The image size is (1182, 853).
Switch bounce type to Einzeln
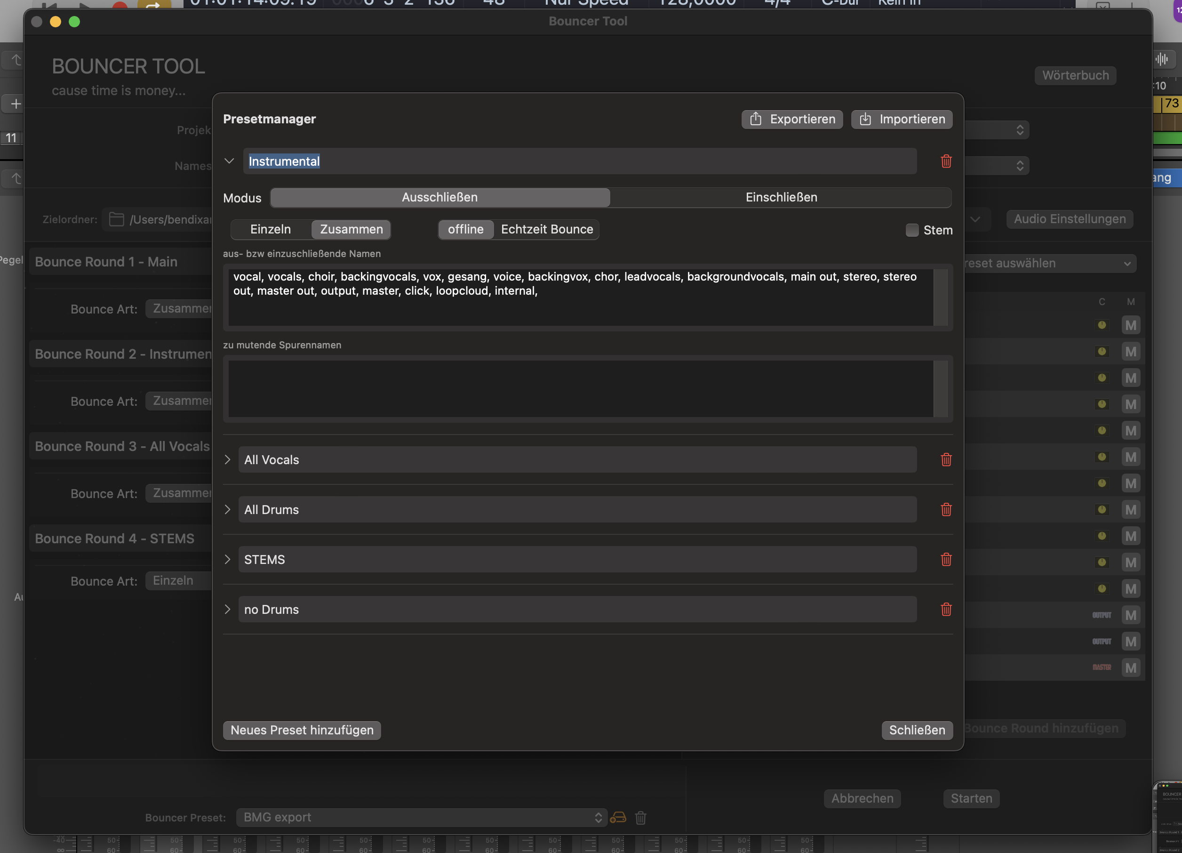[x=271, y=229]
